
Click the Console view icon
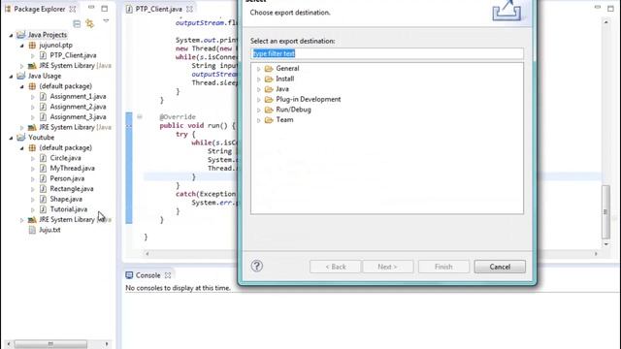pos(129,275)
